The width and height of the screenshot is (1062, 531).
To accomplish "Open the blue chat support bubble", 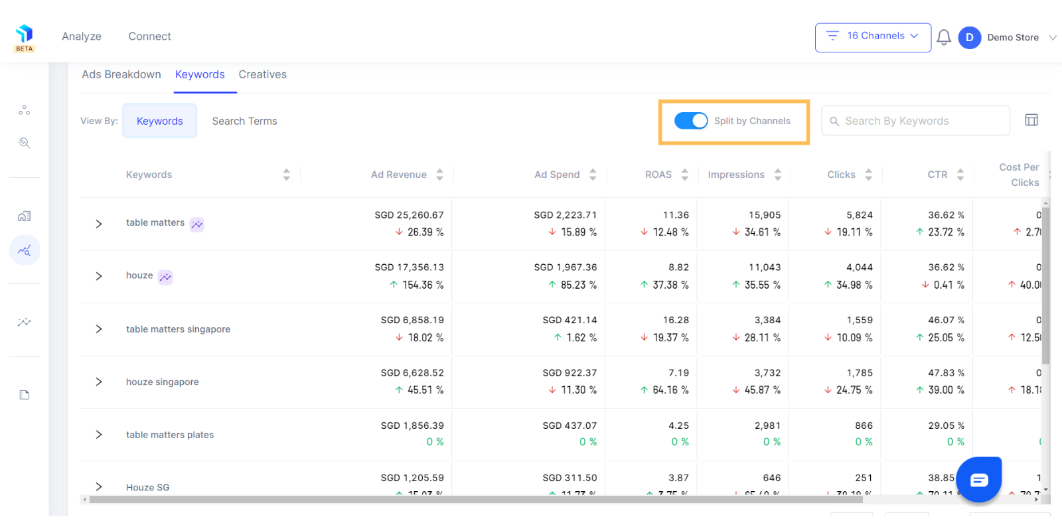I will tap(979, 479).
